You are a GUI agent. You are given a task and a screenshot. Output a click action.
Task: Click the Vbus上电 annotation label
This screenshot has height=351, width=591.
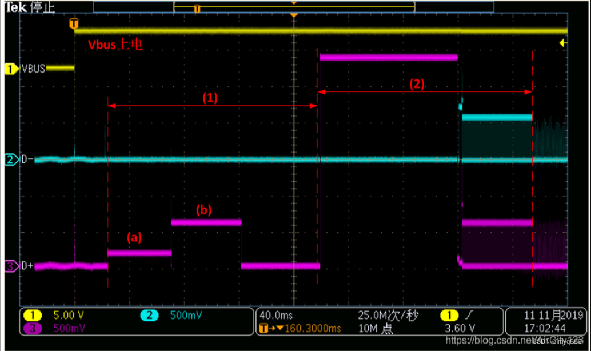117,44
